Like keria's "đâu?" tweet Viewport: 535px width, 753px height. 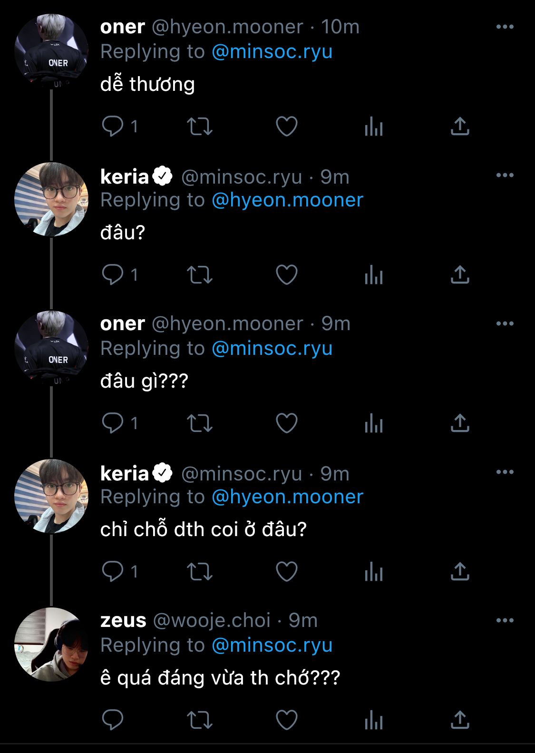(286, 275)
